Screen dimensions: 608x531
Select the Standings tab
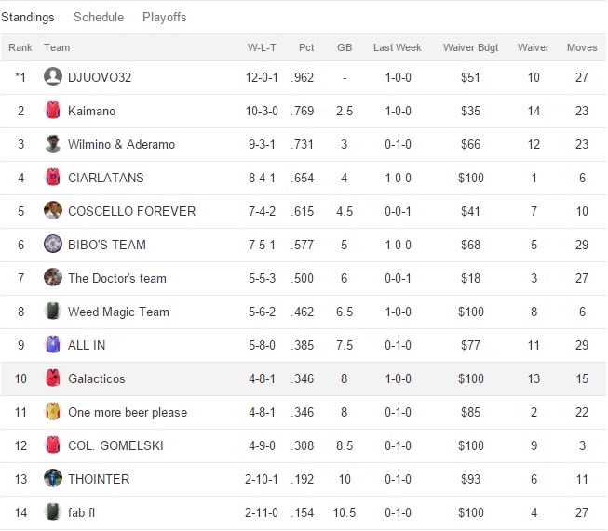pos(28,18)
